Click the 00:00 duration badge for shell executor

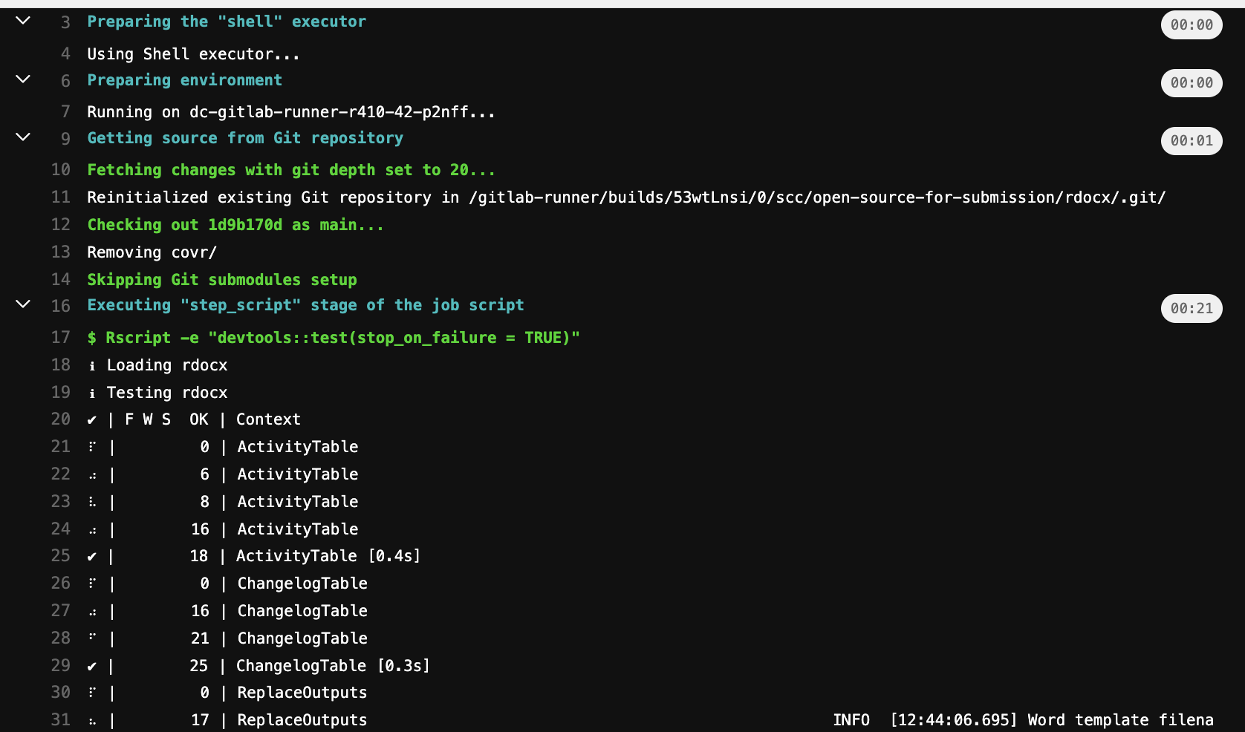(1191, 25)
